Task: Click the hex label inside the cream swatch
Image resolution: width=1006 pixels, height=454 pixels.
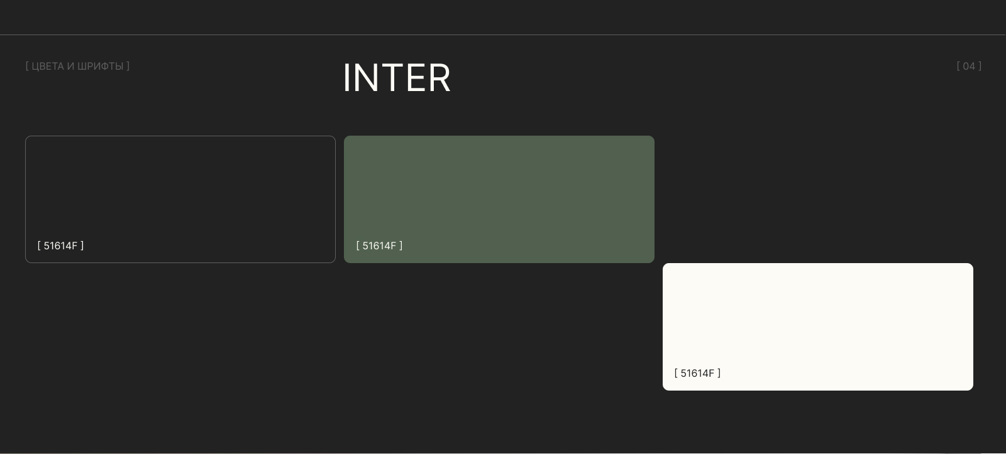Action: click(697, 373)
